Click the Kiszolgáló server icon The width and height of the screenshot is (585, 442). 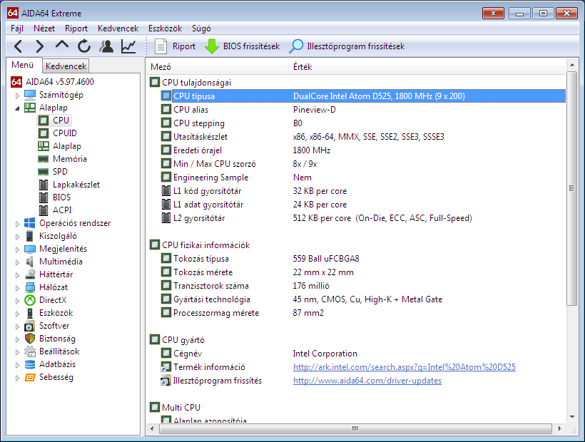pyautogui.click(x=30, y=236)
